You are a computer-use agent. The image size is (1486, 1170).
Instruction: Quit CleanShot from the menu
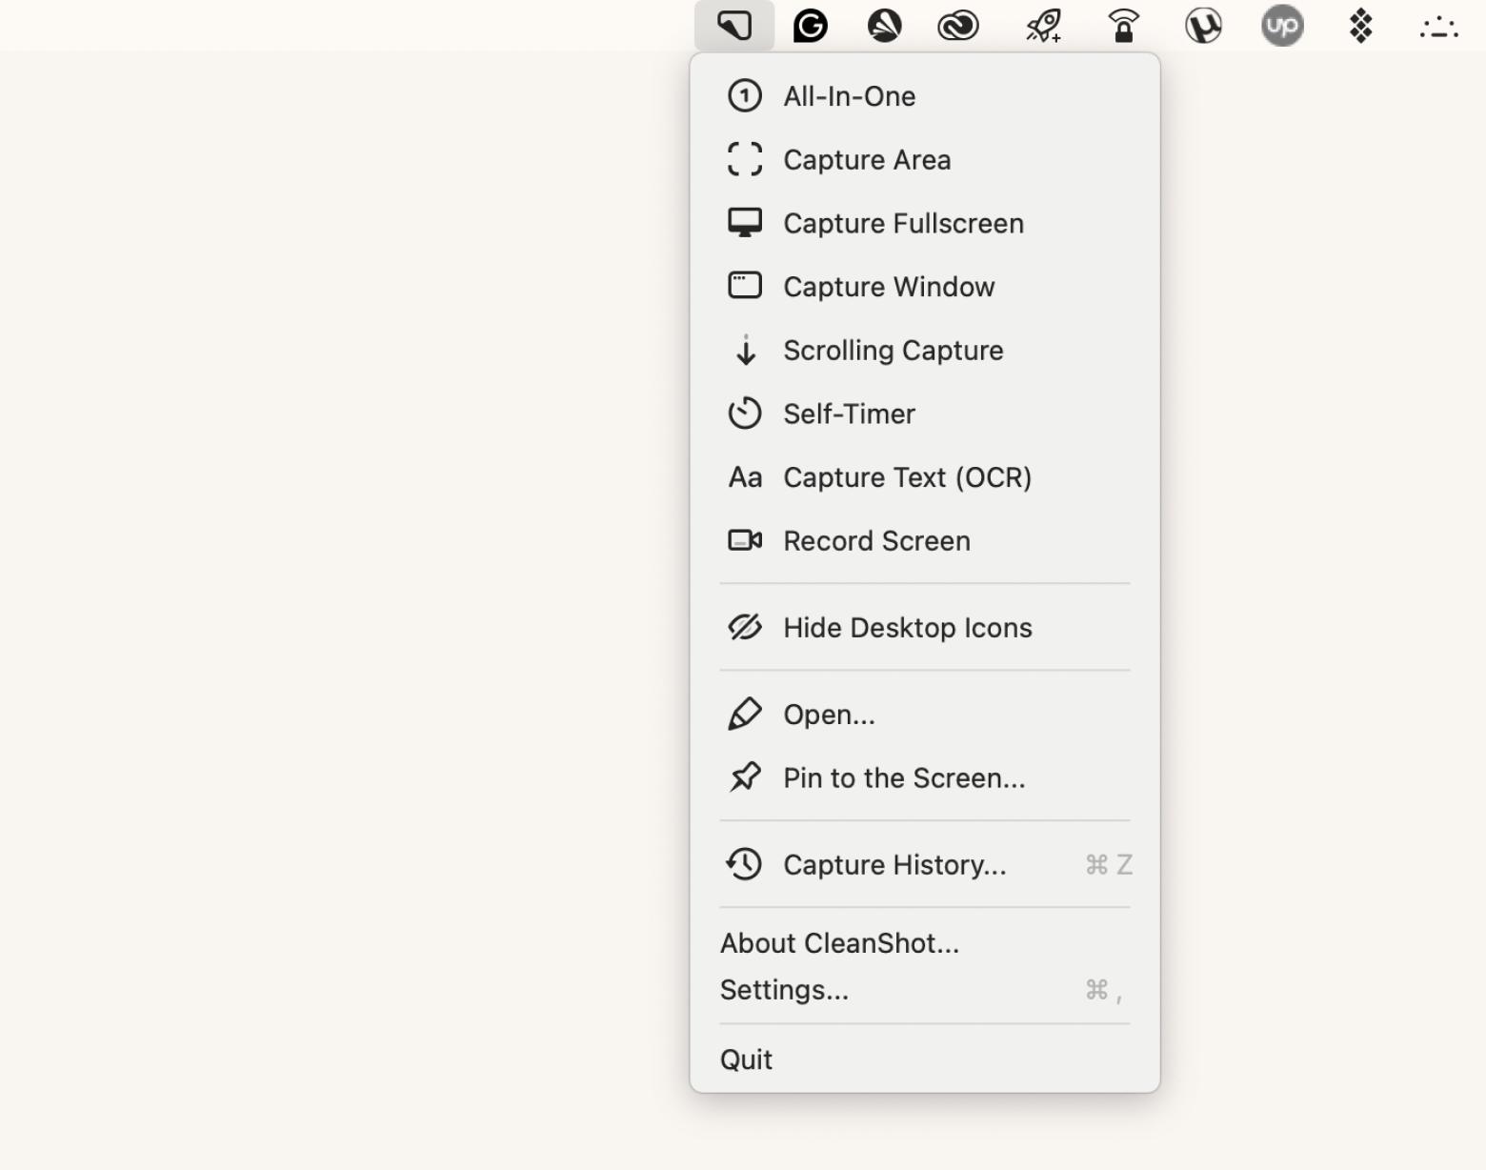pyautogui.click(x=746, y=1059)
